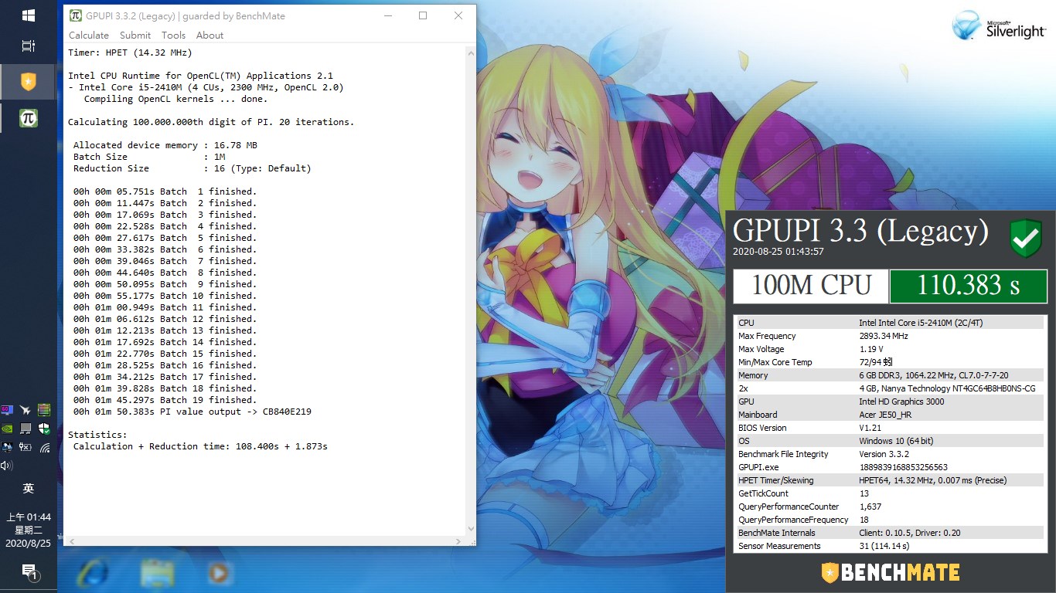Viewport: 1056px width, 593px height.
Task: Click the 100M CPU label box
Action: pyautogui.click(x=811, y=286)
